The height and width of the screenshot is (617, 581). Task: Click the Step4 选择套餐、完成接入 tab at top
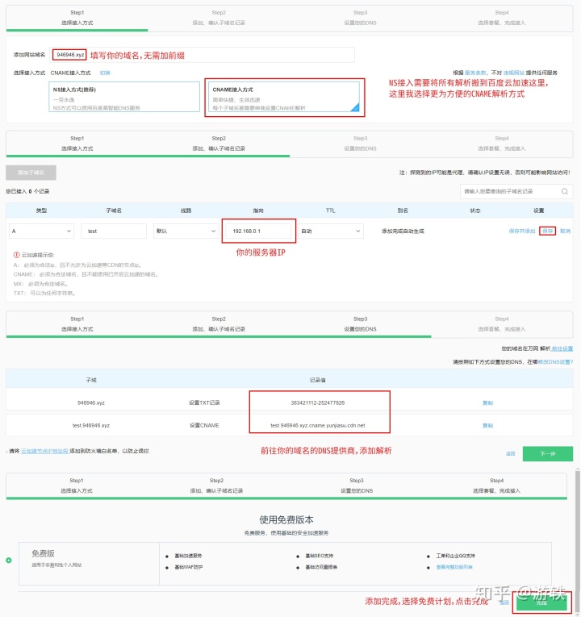[501, 17]
